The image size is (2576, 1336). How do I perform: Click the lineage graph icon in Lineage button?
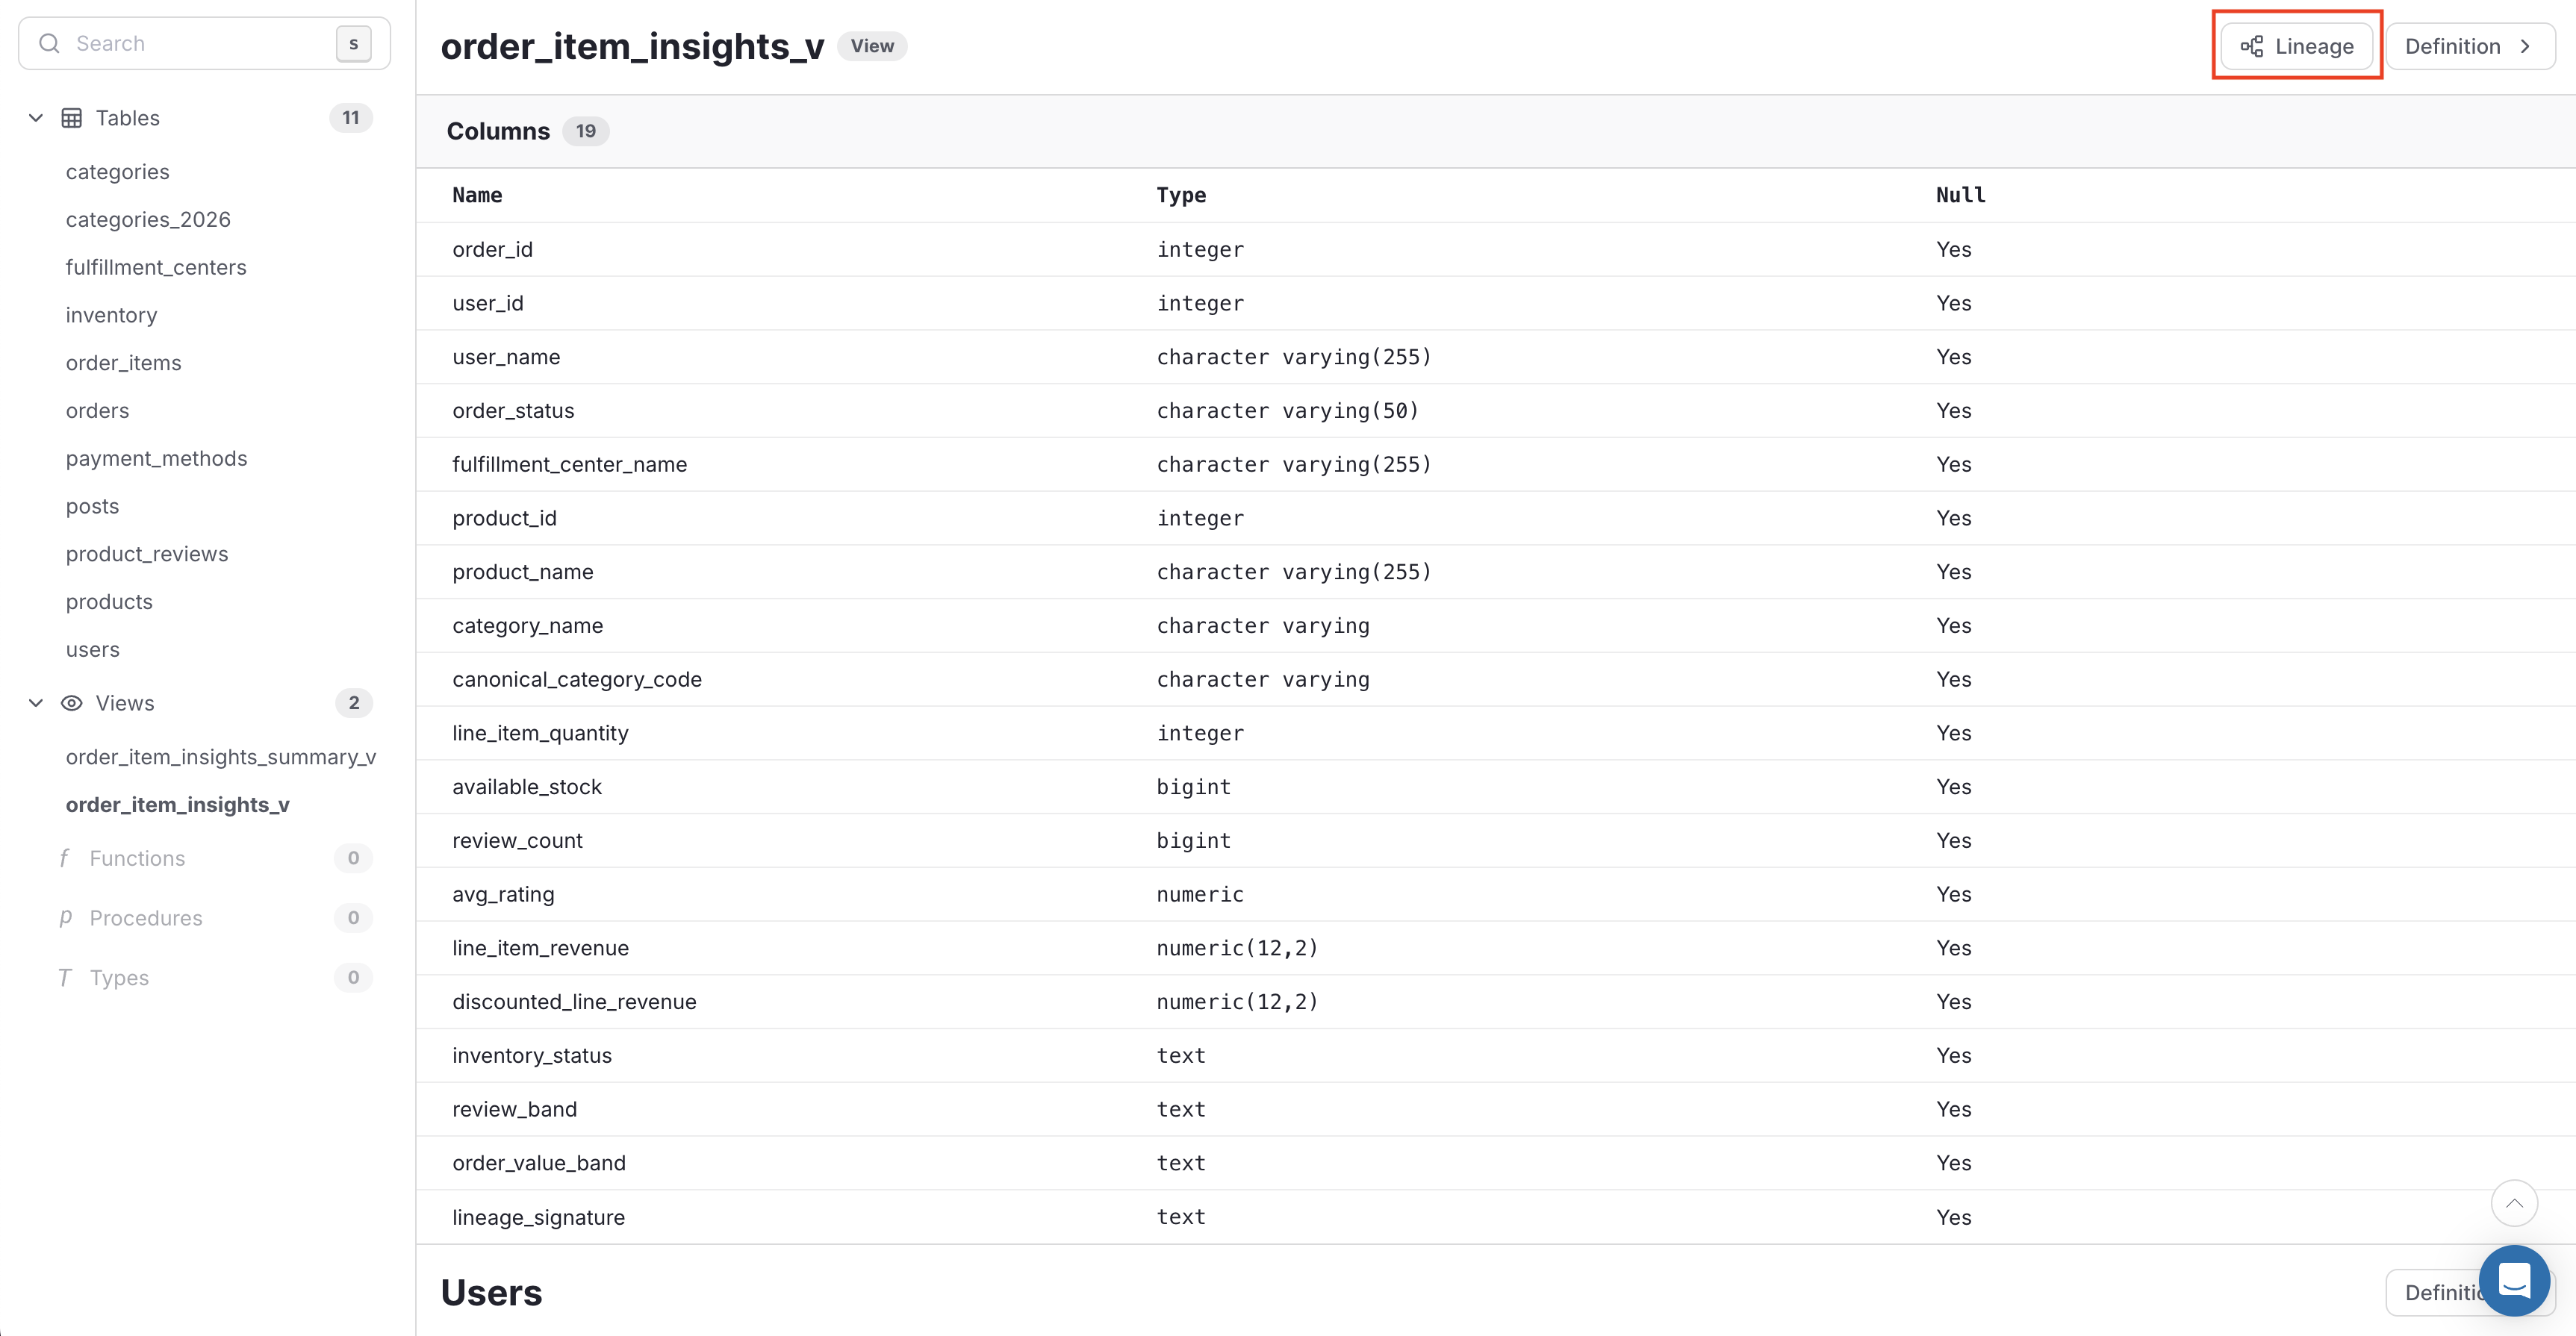[2252, 46]
